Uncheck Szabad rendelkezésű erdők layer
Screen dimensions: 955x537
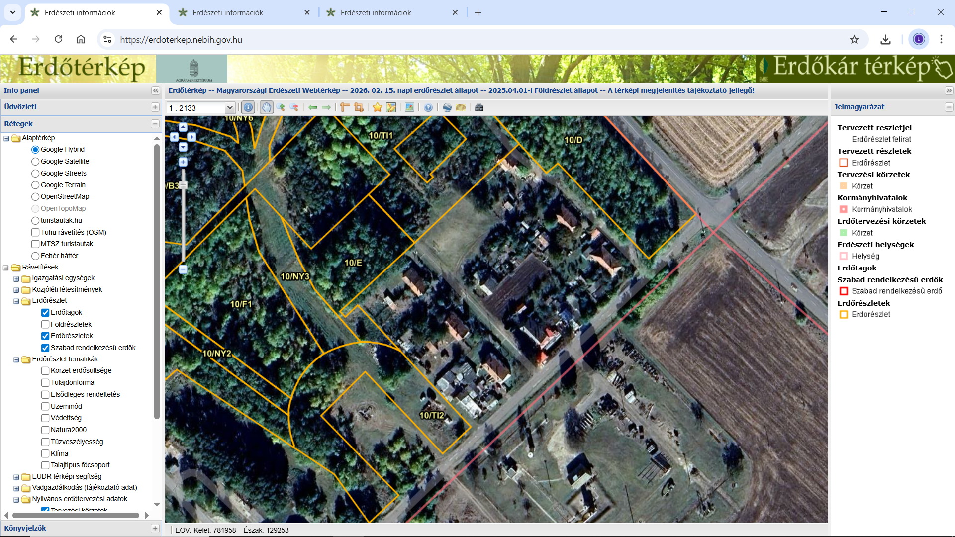click(45, 348)
